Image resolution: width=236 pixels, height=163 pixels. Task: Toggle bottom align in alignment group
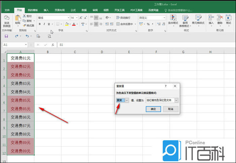[101, 18]
